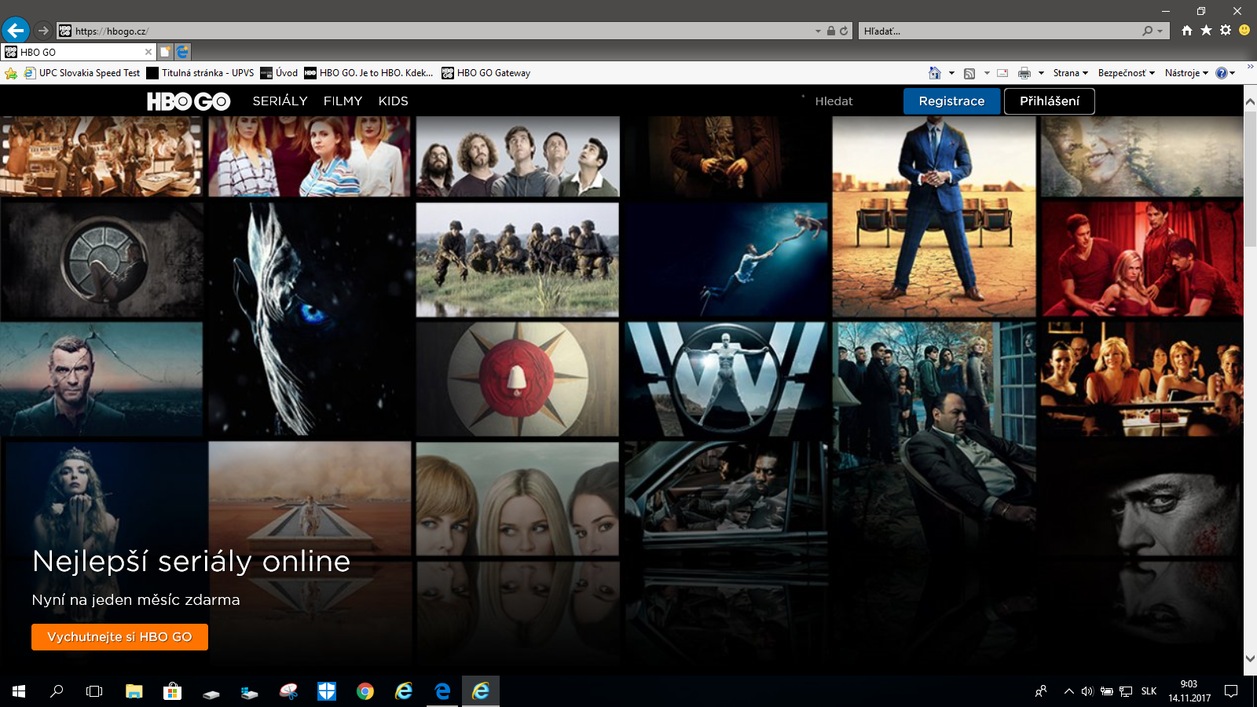This screenshot has height=707, width=1257.
Task: Go back with browser back arrow
Action: tap(15, 31)
